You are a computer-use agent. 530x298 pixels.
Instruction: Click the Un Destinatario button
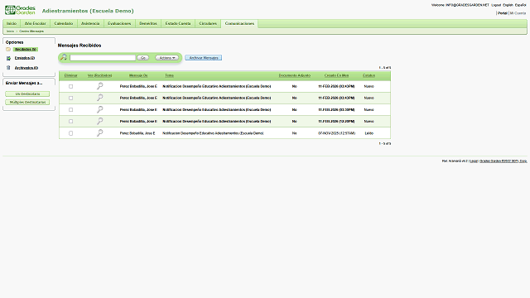coord(27,94)
